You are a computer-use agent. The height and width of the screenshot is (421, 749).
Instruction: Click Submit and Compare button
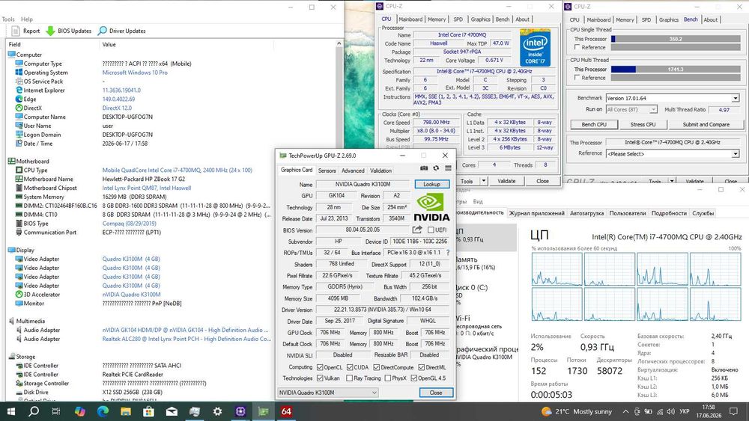706,124
